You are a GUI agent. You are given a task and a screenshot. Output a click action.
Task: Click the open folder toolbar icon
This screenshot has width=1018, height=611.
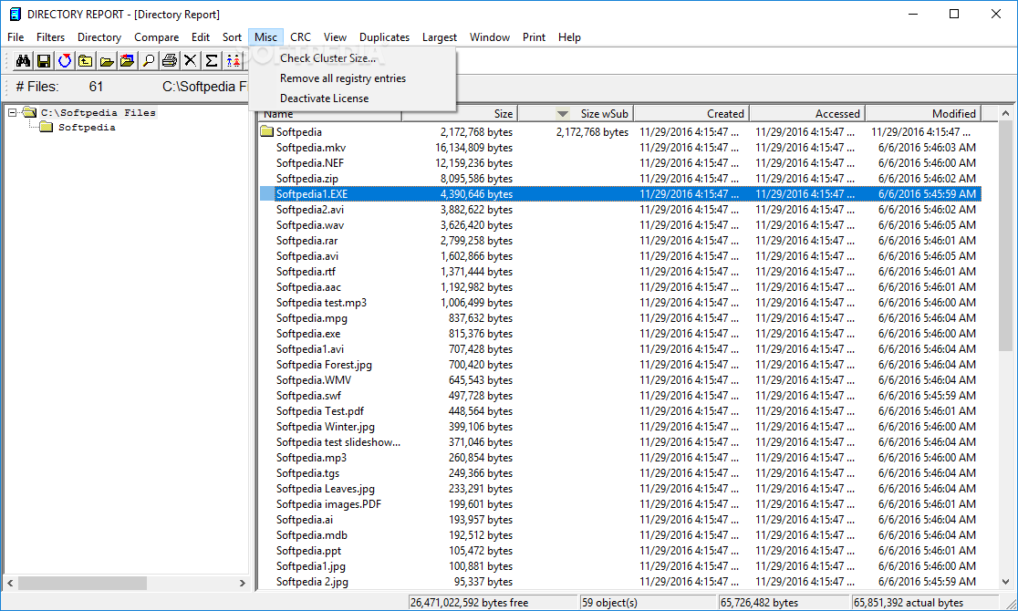click(x=107, y=61)
